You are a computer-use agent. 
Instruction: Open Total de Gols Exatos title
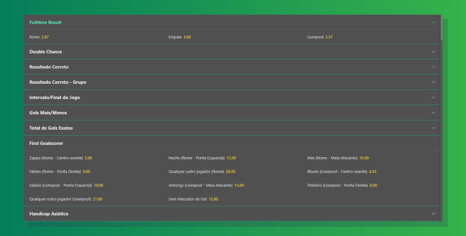(x=51, y=128)
